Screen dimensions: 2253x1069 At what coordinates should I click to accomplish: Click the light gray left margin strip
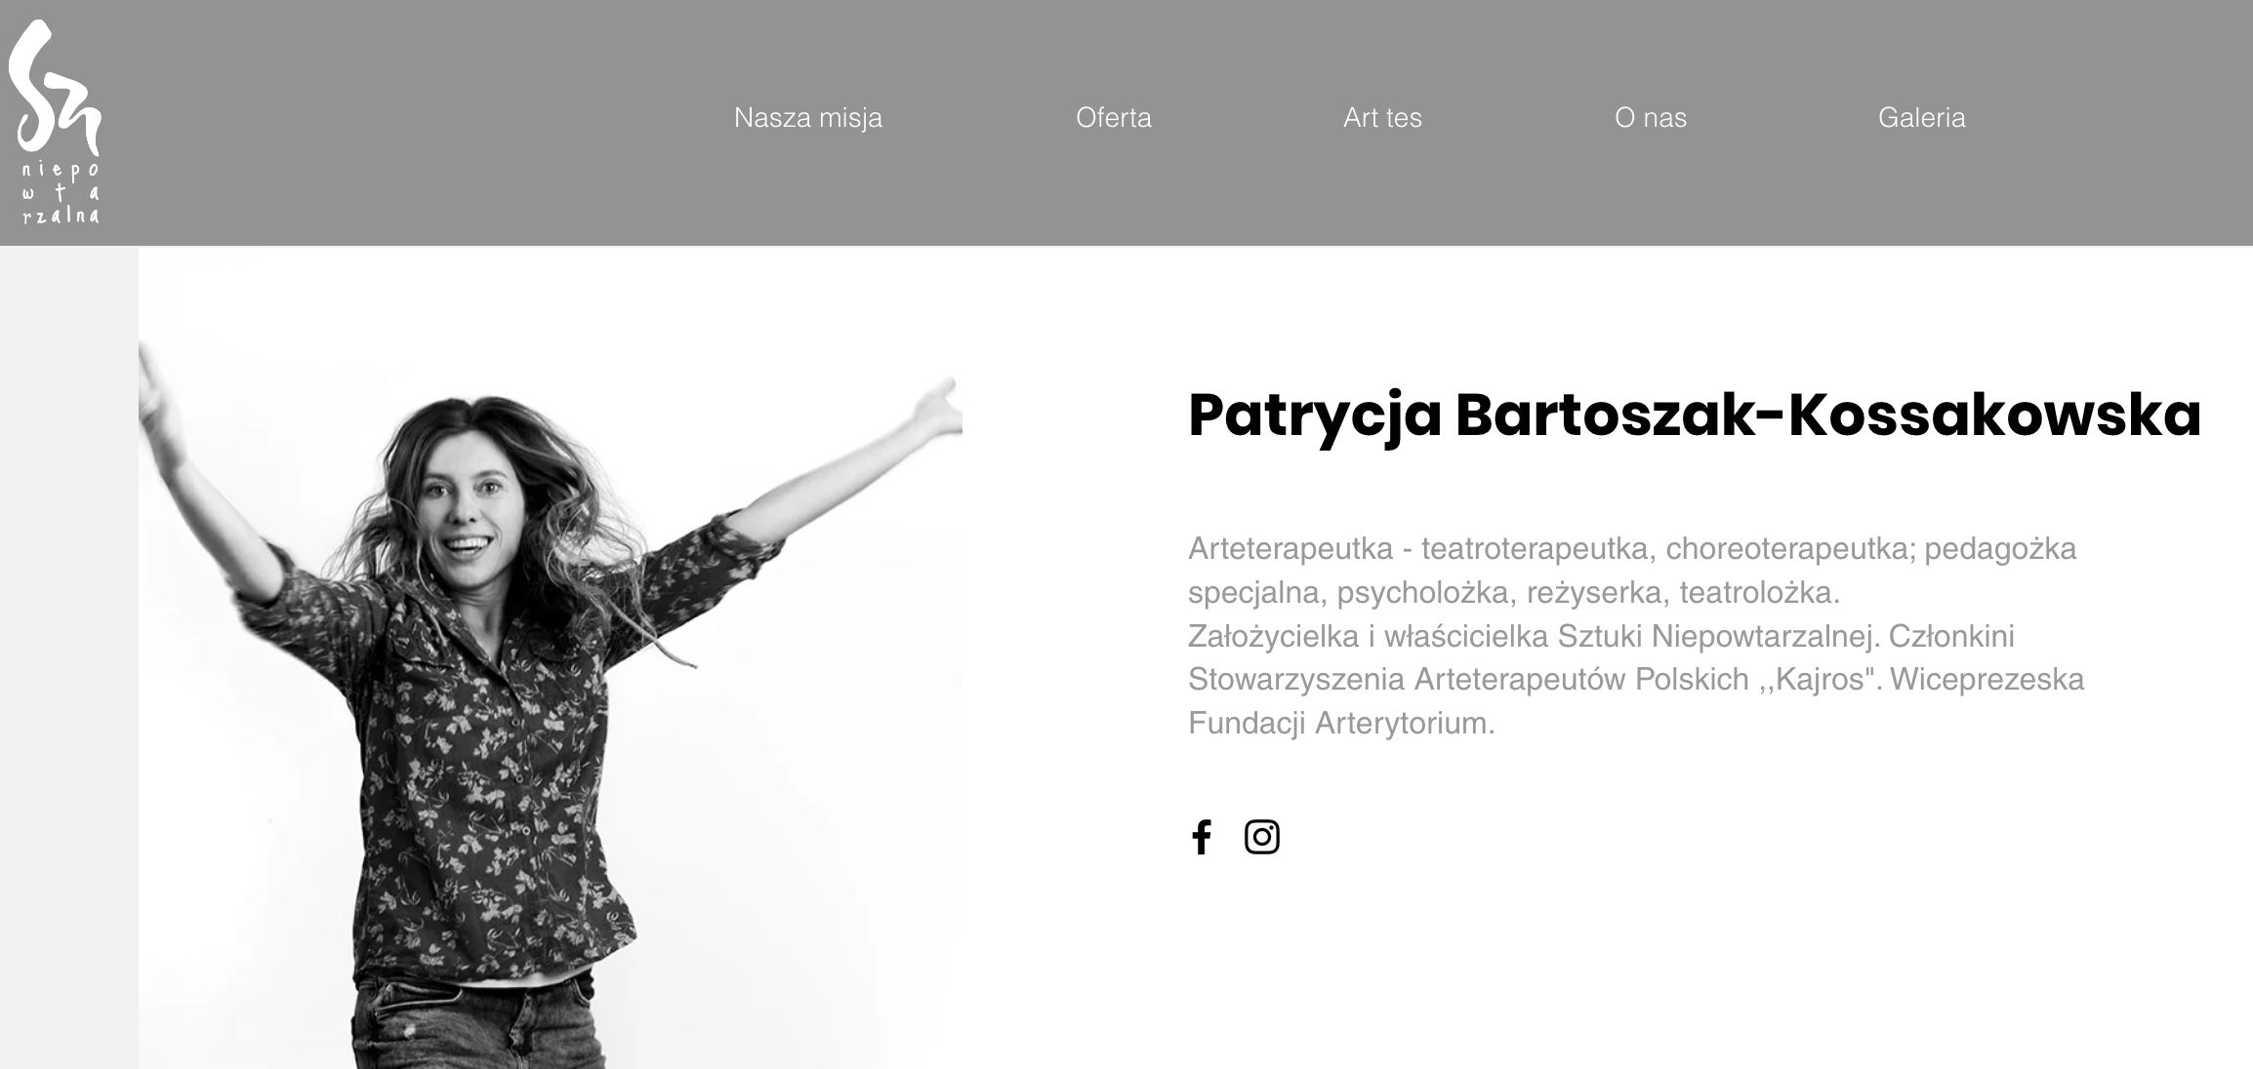click(x=69, y=658)
